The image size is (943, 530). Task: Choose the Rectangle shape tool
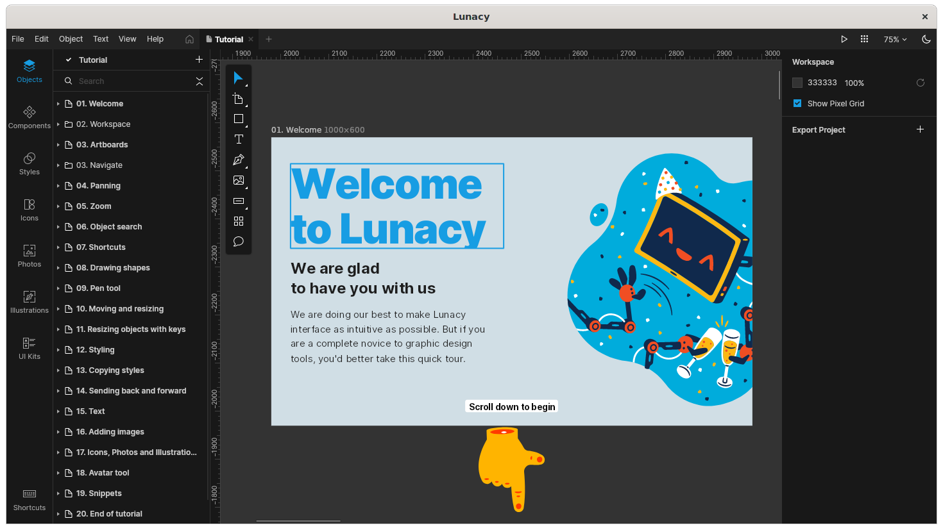click(239, 119)
